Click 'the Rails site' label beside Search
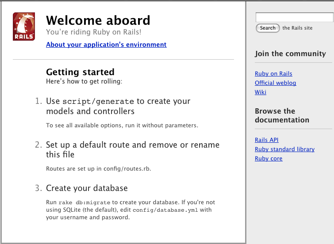The width and height of the screenshot is (334, 244). 297,28
